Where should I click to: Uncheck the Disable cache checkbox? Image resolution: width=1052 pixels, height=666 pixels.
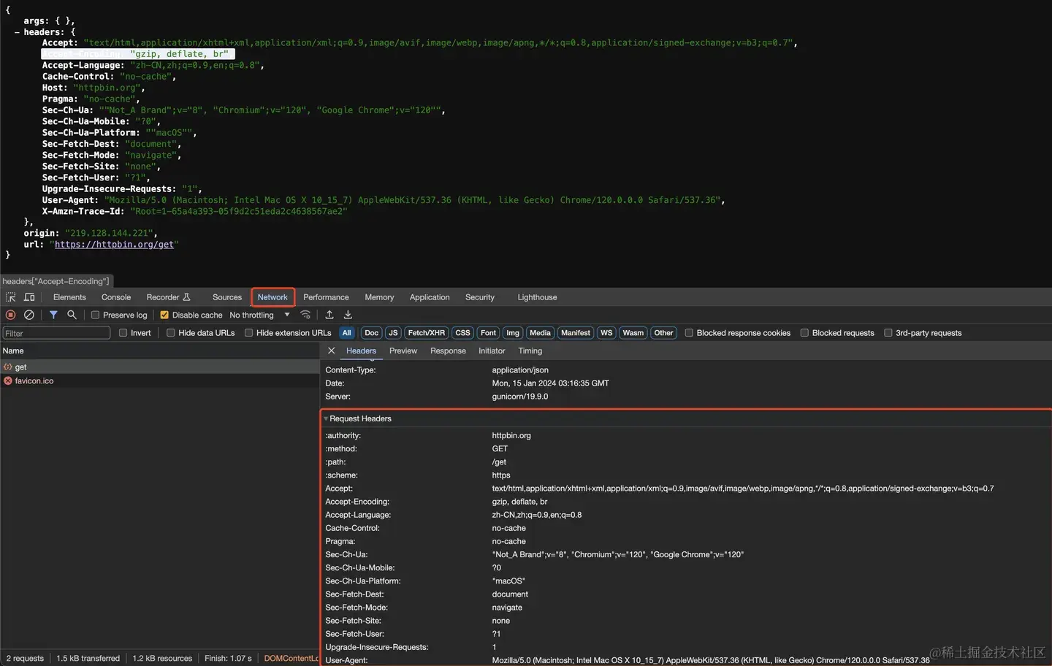tap(164, 315)
